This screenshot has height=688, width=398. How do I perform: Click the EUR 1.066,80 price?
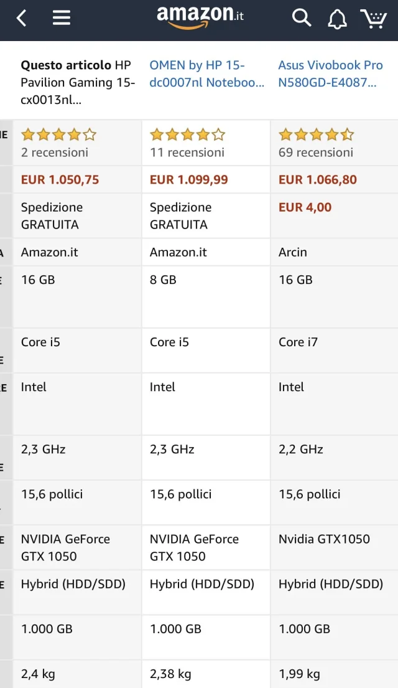click(x=318, y=180)
